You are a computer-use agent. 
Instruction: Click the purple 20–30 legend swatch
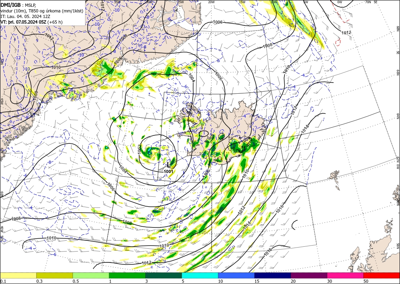tap(309, 275)
